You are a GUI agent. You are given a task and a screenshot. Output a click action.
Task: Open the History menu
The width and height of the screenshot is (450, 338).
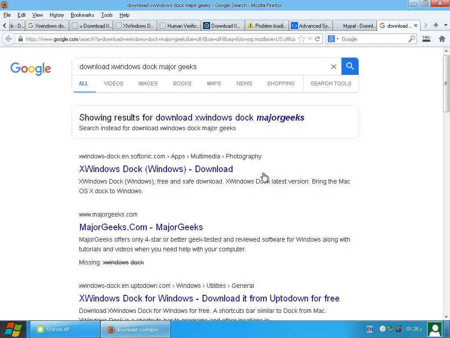pos(57,15)
